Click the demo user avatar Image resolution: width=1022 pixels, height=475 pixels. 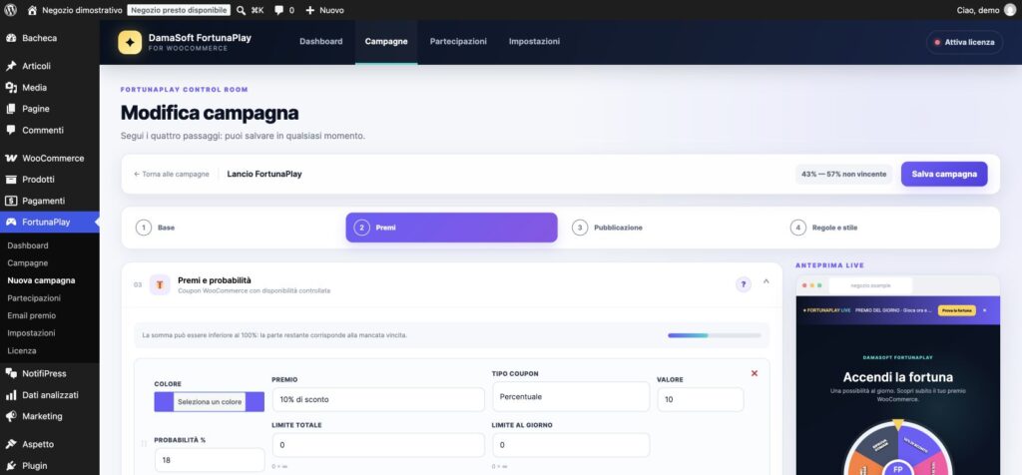1010,10
